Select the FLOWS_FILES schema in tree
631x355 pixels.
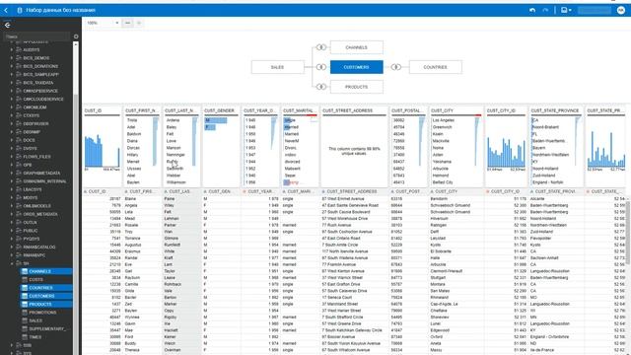pyautogui.click(x=36, y=157)
